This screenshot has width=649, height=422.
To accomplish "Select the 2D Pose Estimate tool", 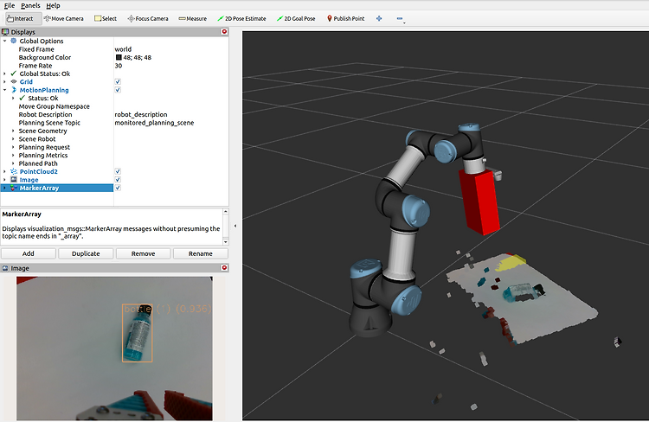I will click(x=241, y=19).
